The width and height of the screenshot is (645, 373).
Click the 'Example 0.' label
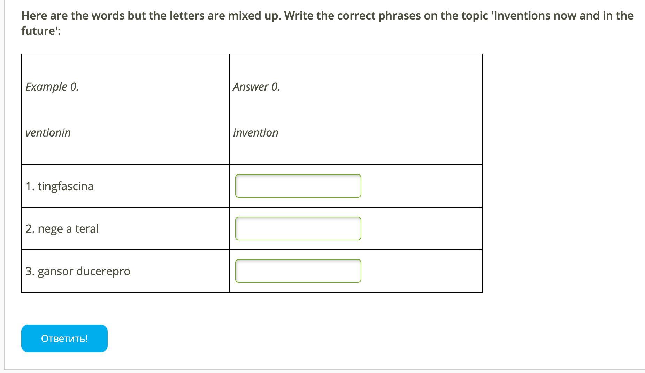click(52, 87)
